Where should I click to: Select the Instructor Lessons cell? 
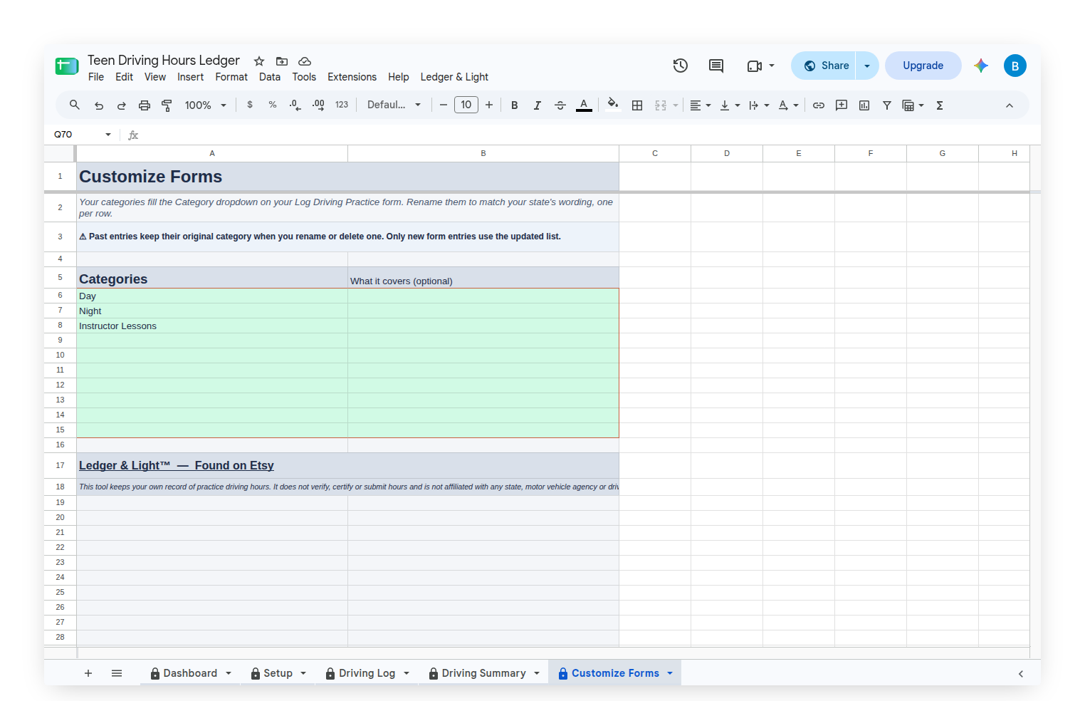(x=212, y=326)
